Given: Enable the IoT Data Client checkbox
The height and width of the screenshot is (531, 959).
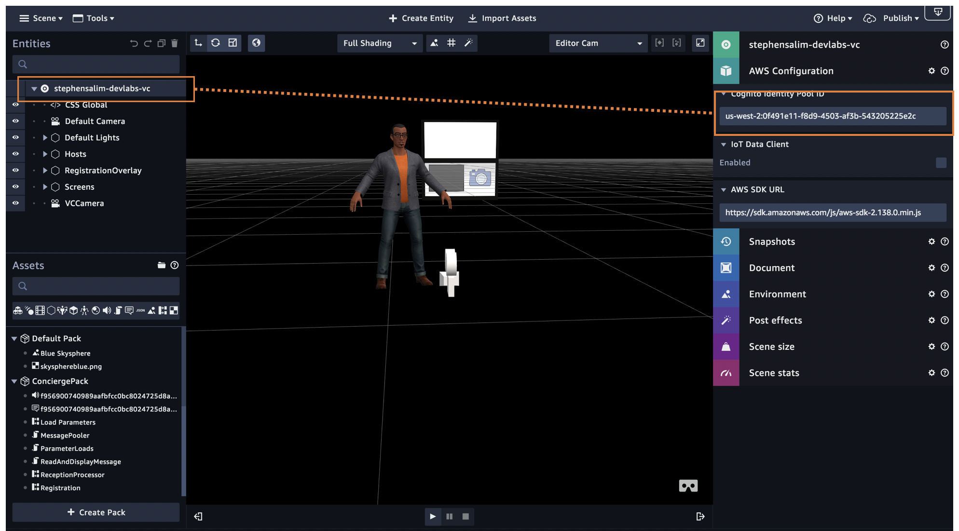Looking at the screenshot, I should tap(941, 162).
